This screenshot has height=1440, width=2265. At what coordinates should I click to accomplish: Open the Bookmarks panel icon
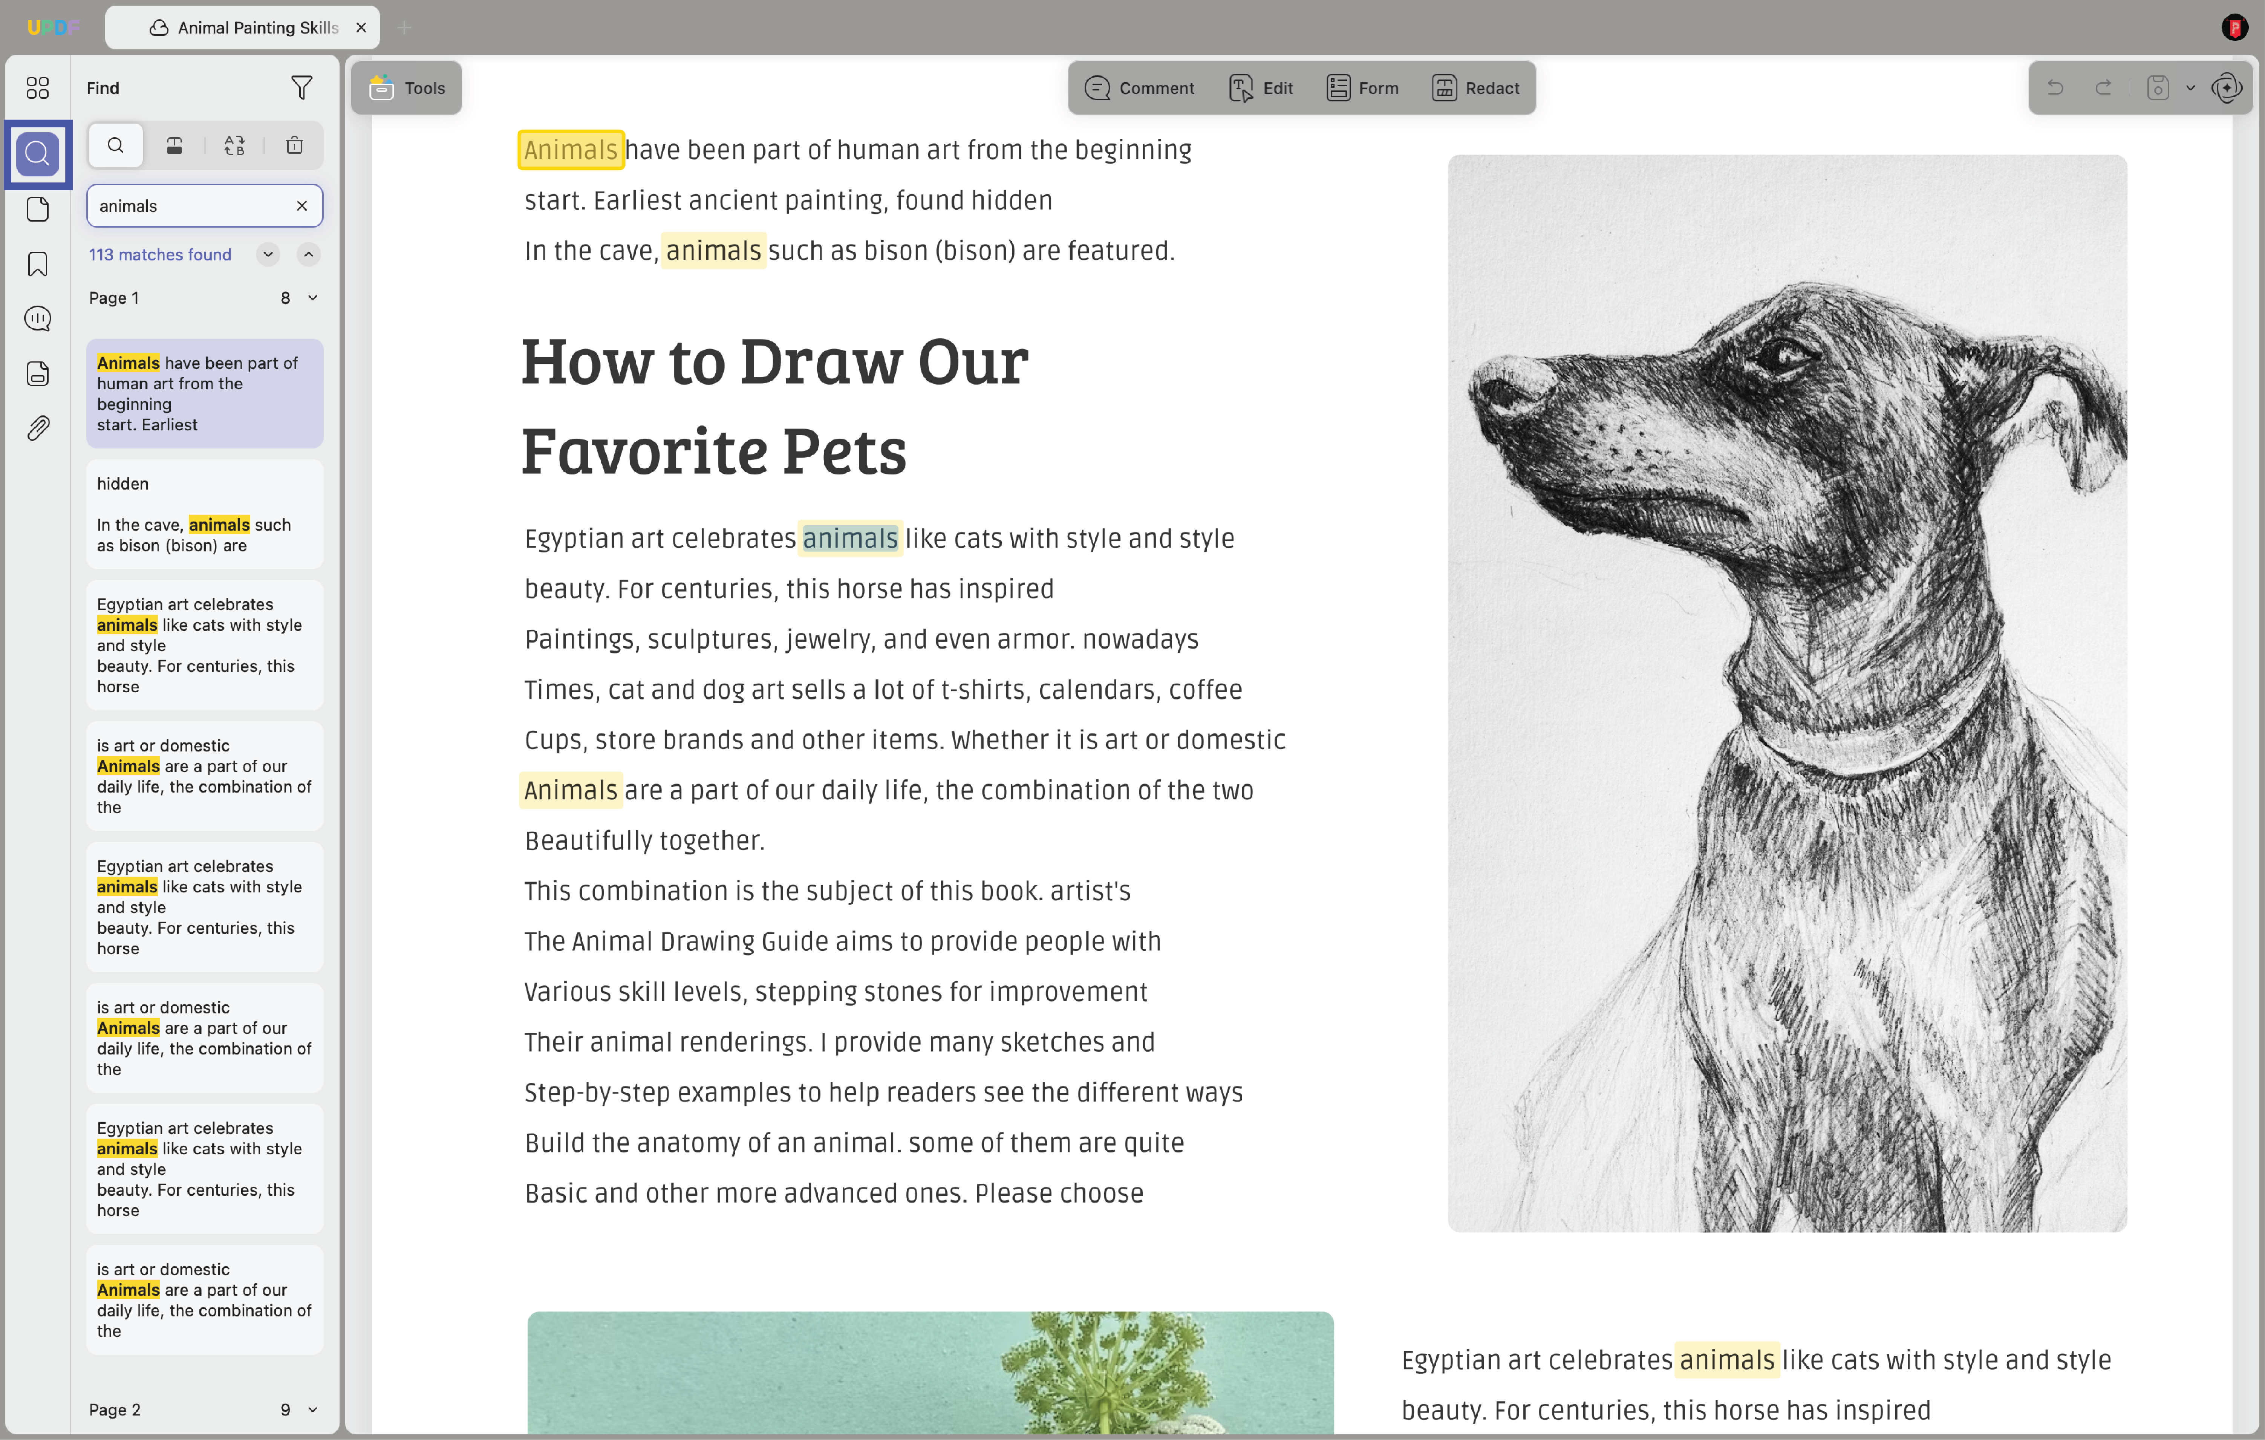[38, 264]
